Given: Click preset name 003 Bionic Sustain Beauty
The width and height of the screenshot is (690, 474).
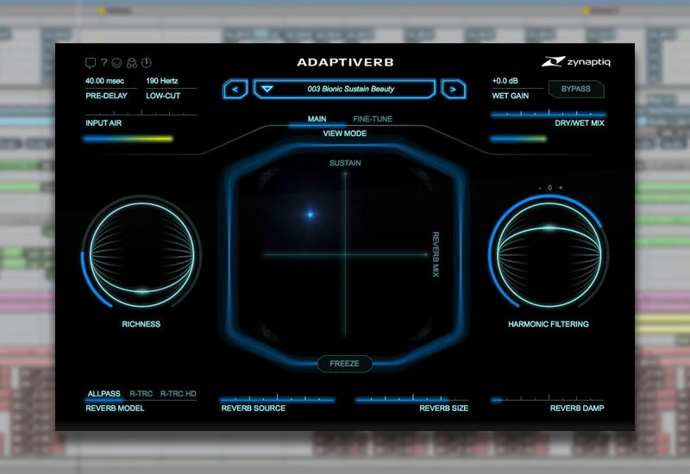Looking at the screenshot, I should 351,89.
